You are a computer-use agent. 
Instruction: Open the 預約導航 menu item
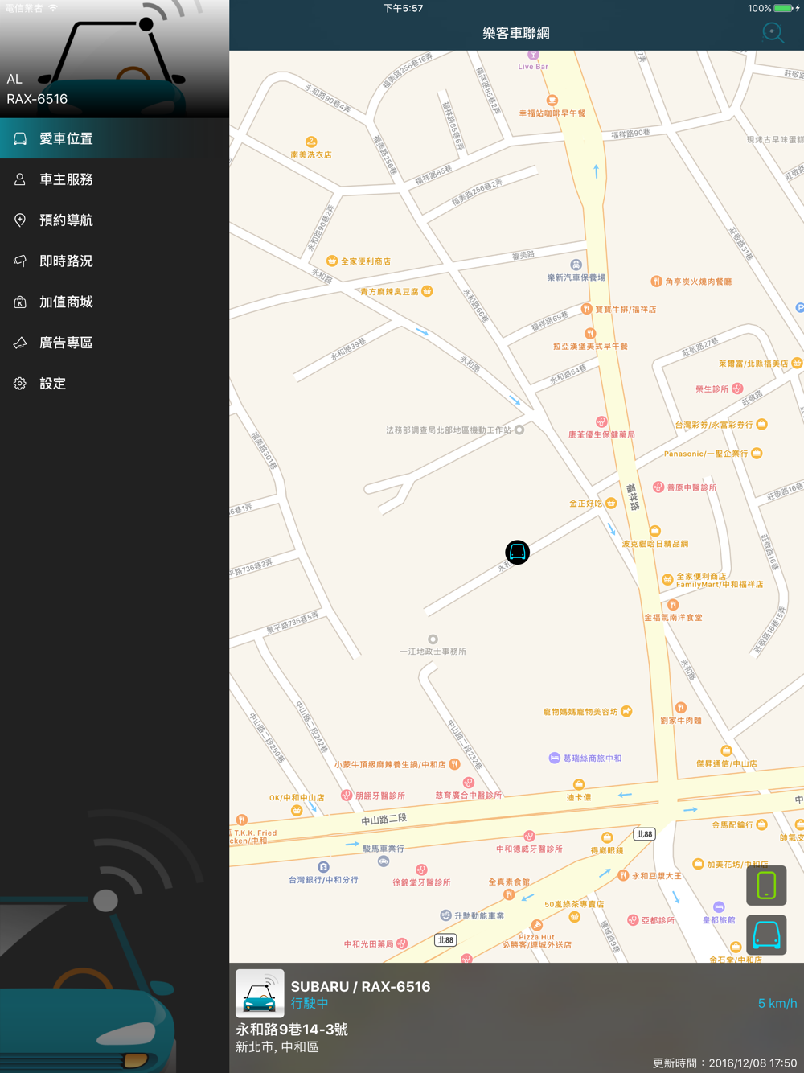click(x=114, y=220)
